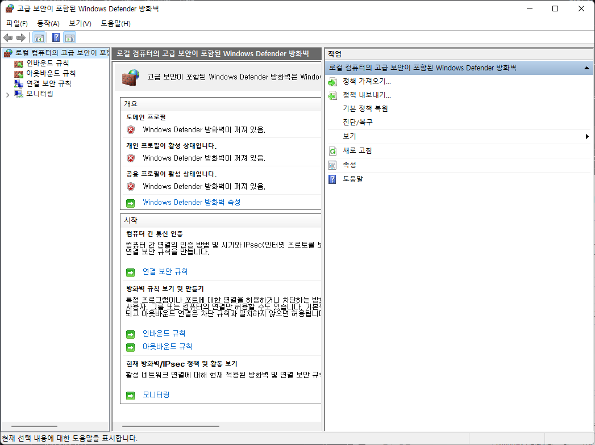Expand the 모니터링 tree node
Screen dimensions: 595x445
pyautogui.click(x=7, y=95)
